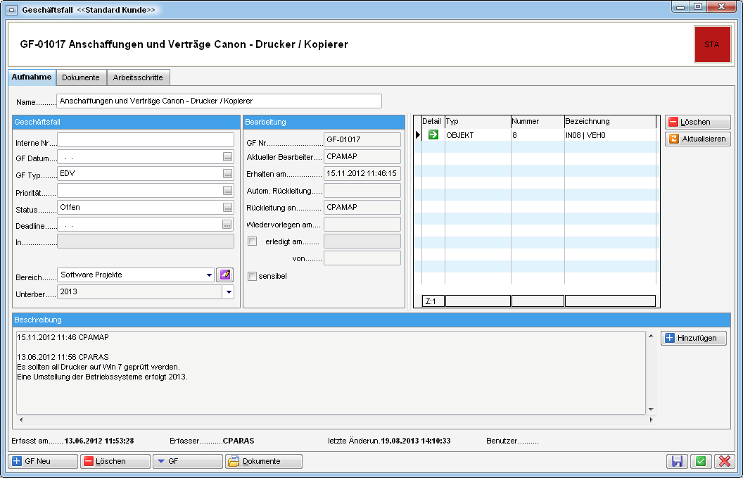Enable the sensibel checkbox
This screenshot has height=478, width=743.
(x=252, y=276)
